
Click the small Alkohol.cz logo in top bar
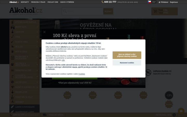pyautogui.click(x=14, y=2)
